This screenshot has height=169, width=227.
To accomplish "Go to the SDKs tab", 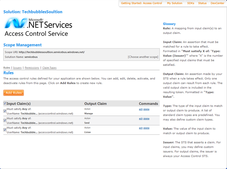I will 190,3.
